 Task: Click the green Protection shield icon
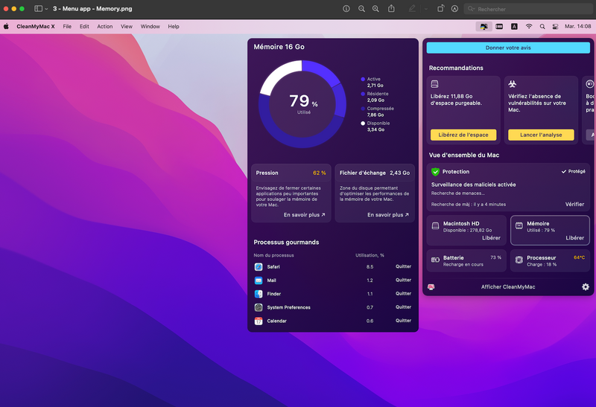click(435, 172)
